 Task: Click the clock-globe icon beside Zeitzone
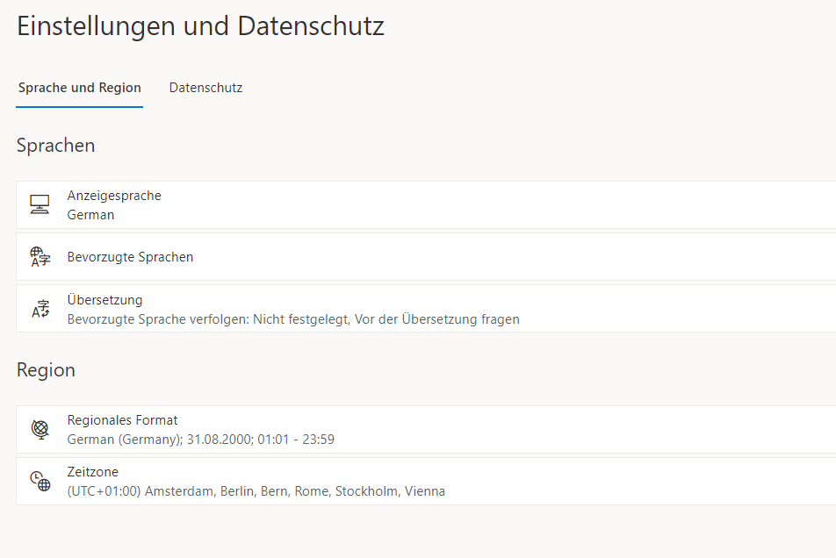click(x=40, y=480)
